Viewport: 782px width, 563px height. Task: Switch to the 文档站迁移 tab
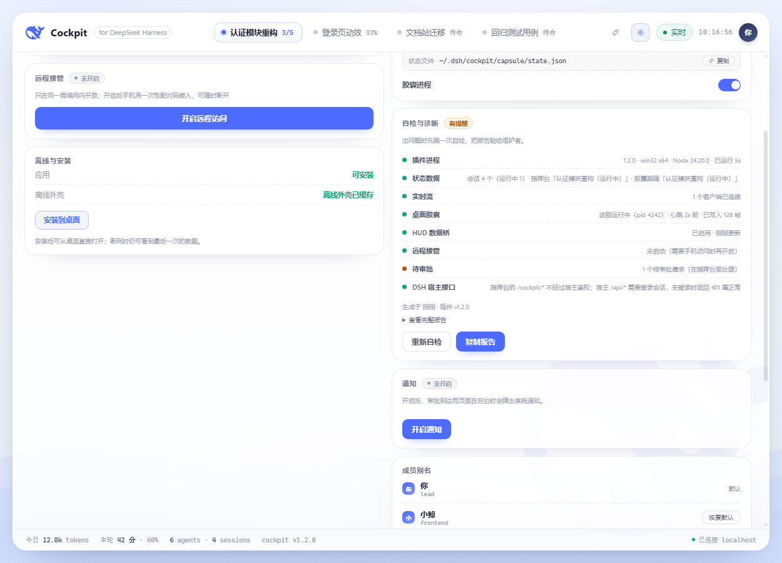[x=430, y=33]
